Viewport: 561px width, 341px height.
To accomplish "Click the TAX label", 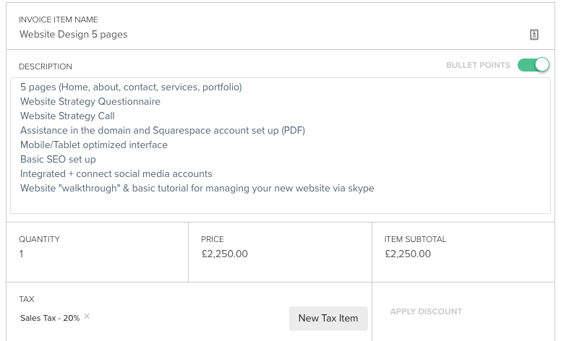I will (x=27, y=299).
